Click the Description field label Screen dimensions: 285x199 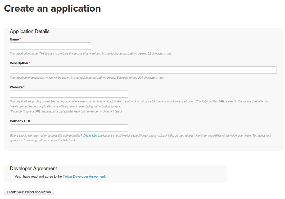click(19, 63)
